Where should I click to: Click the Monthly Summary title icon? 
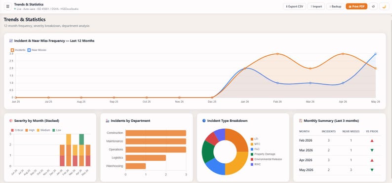pyautogui.click(x=301, y=120)
